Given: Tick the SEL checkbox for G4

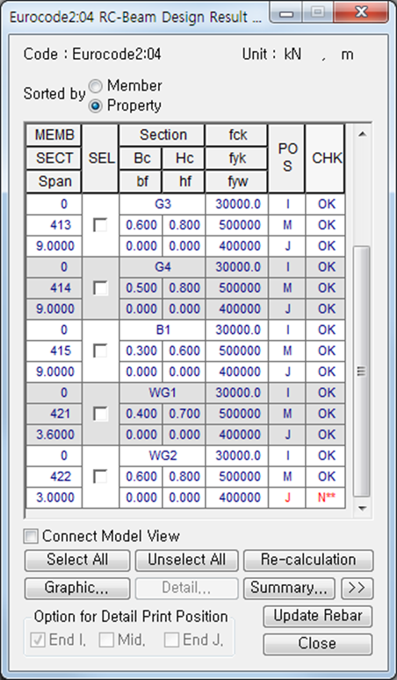Looking at the screenshot, I should (100, 288).
